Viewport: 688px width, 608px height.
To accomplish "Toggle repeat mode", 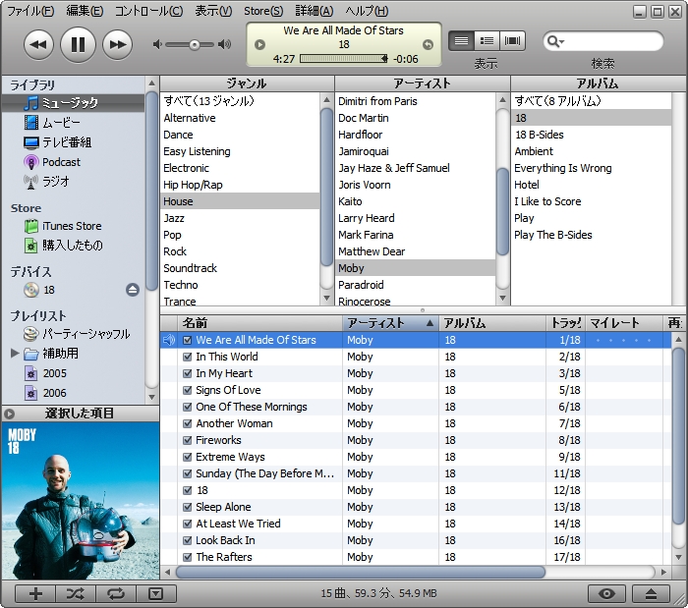I will point(116,593).
